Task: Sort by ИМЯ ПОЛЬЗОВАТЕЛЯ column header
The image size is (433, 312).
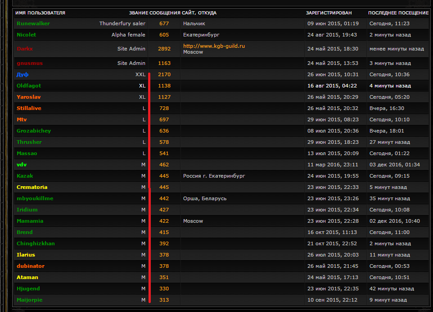Action: [x=40, y=13]
